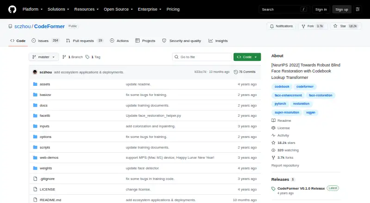Expand the green Code dropdown button
370x203 pixels.
(x=247, y=57)
